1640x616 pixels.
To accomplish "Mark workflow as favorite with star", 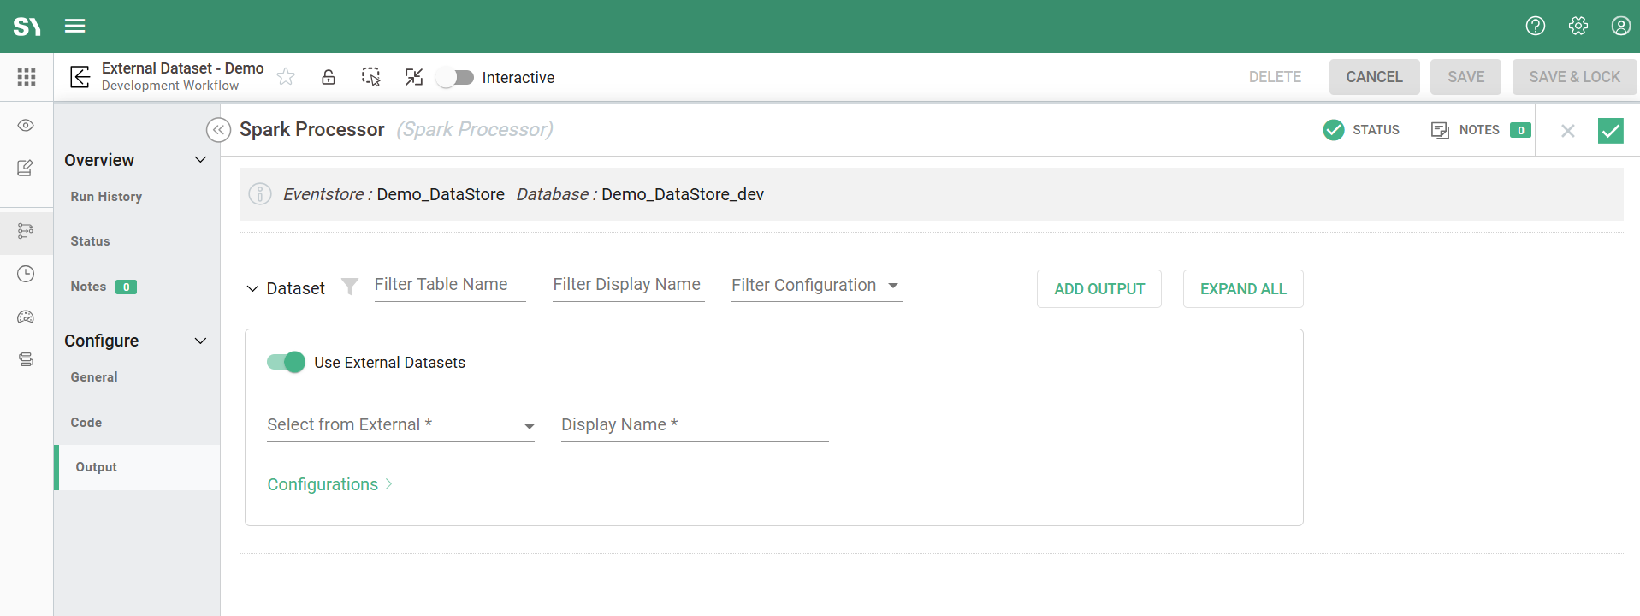I will (286, 77).
